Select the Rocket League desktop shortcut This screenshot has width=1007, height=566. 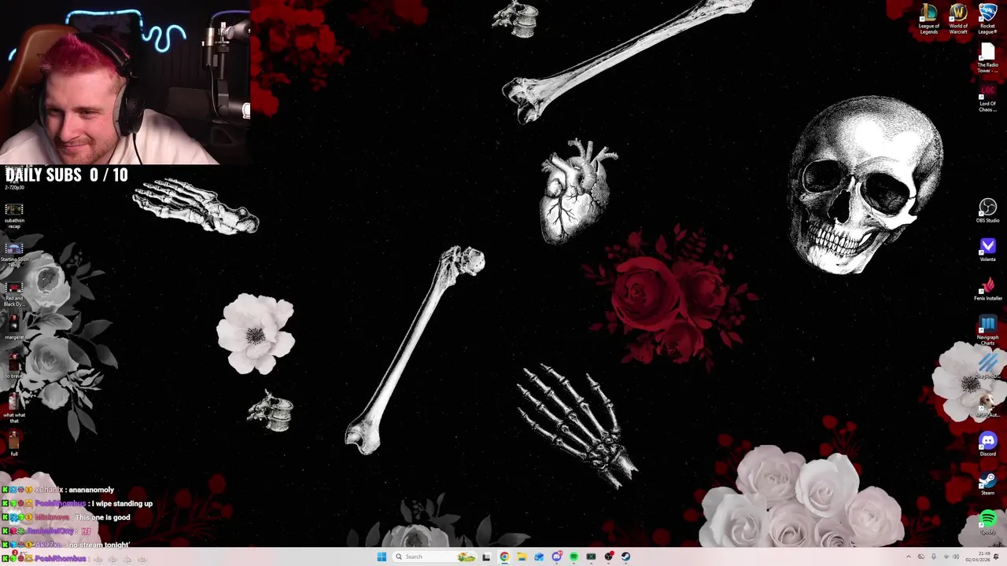pyautogui.click(x=987, y=20)
